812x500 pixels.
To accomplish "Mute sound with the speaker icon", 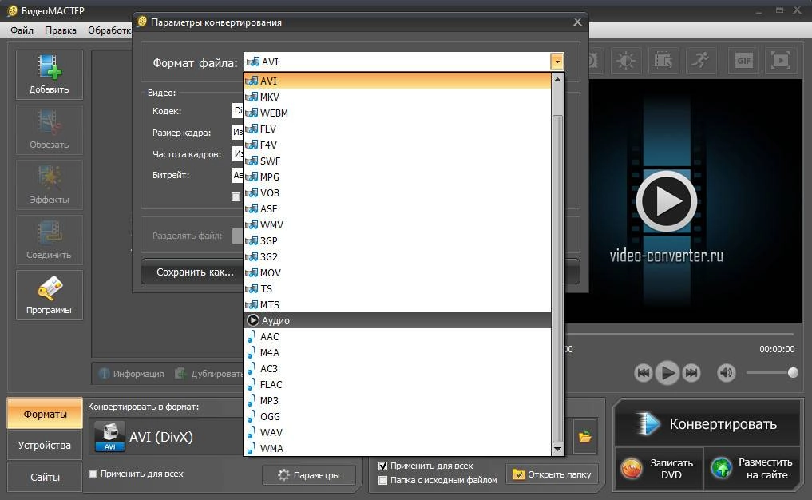I will point(726,372).
